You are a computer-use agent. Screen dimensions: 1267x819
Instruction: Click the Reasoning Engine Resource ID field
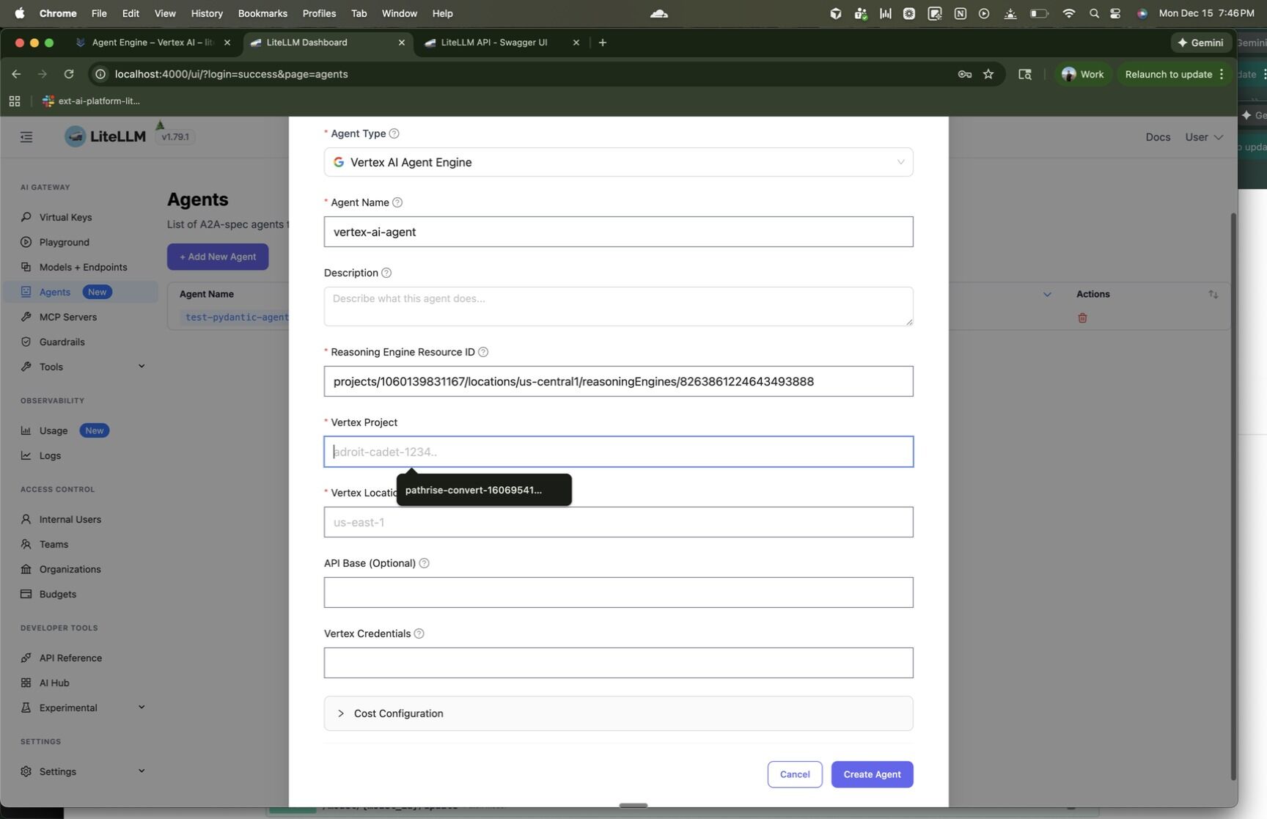pos(618,381)
